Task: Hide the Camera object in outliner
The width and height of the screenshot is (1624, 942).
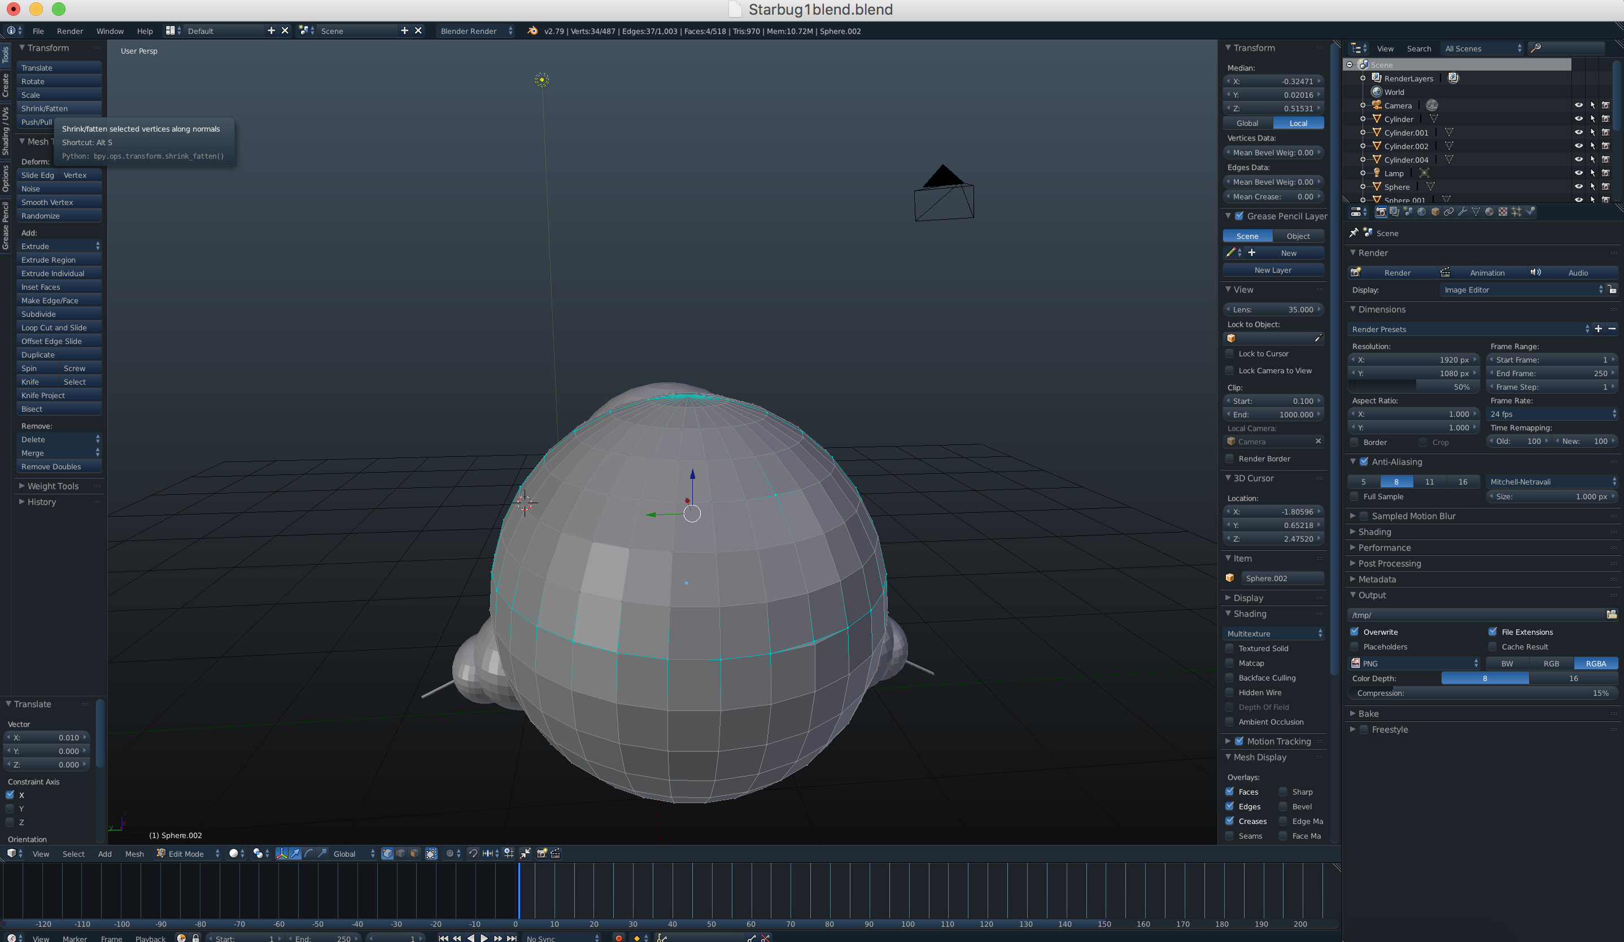Action: coord(1578,105)
